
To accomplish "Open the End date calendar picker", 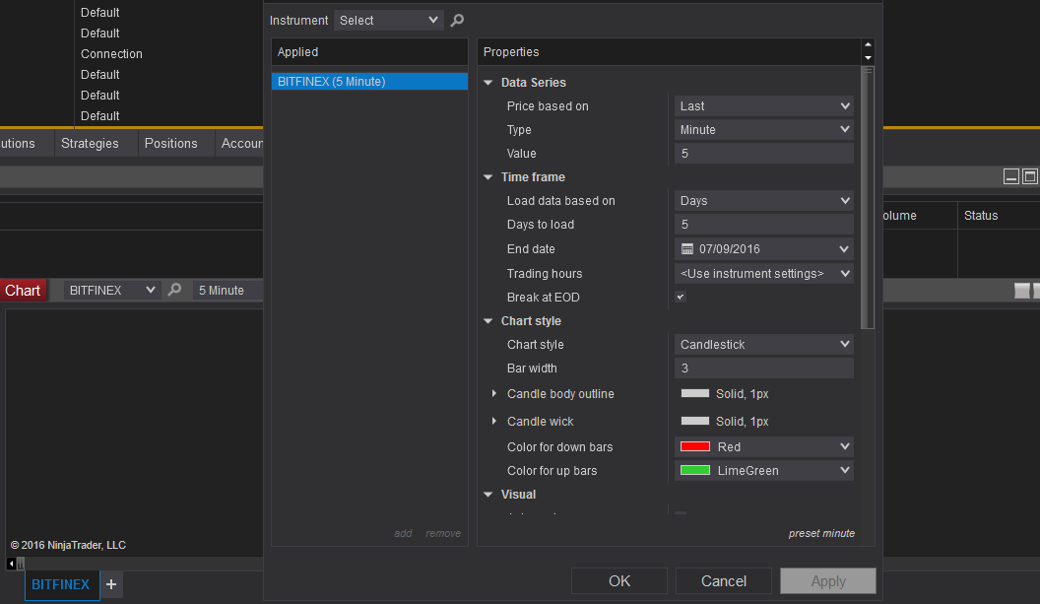I will click(844, 249).
